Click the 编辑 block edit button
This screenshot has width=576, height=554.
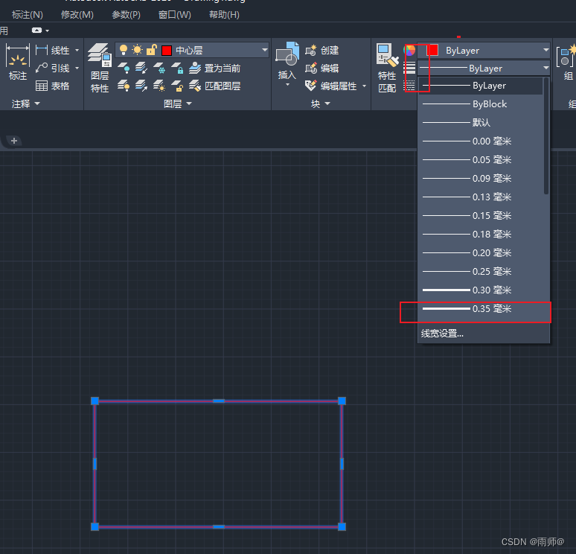click(321, 68)
